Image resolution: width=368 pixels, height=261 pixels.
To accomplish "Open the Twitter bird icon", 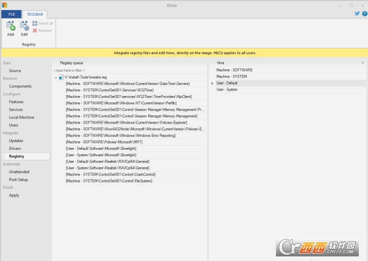I will [x=357, y=14].
